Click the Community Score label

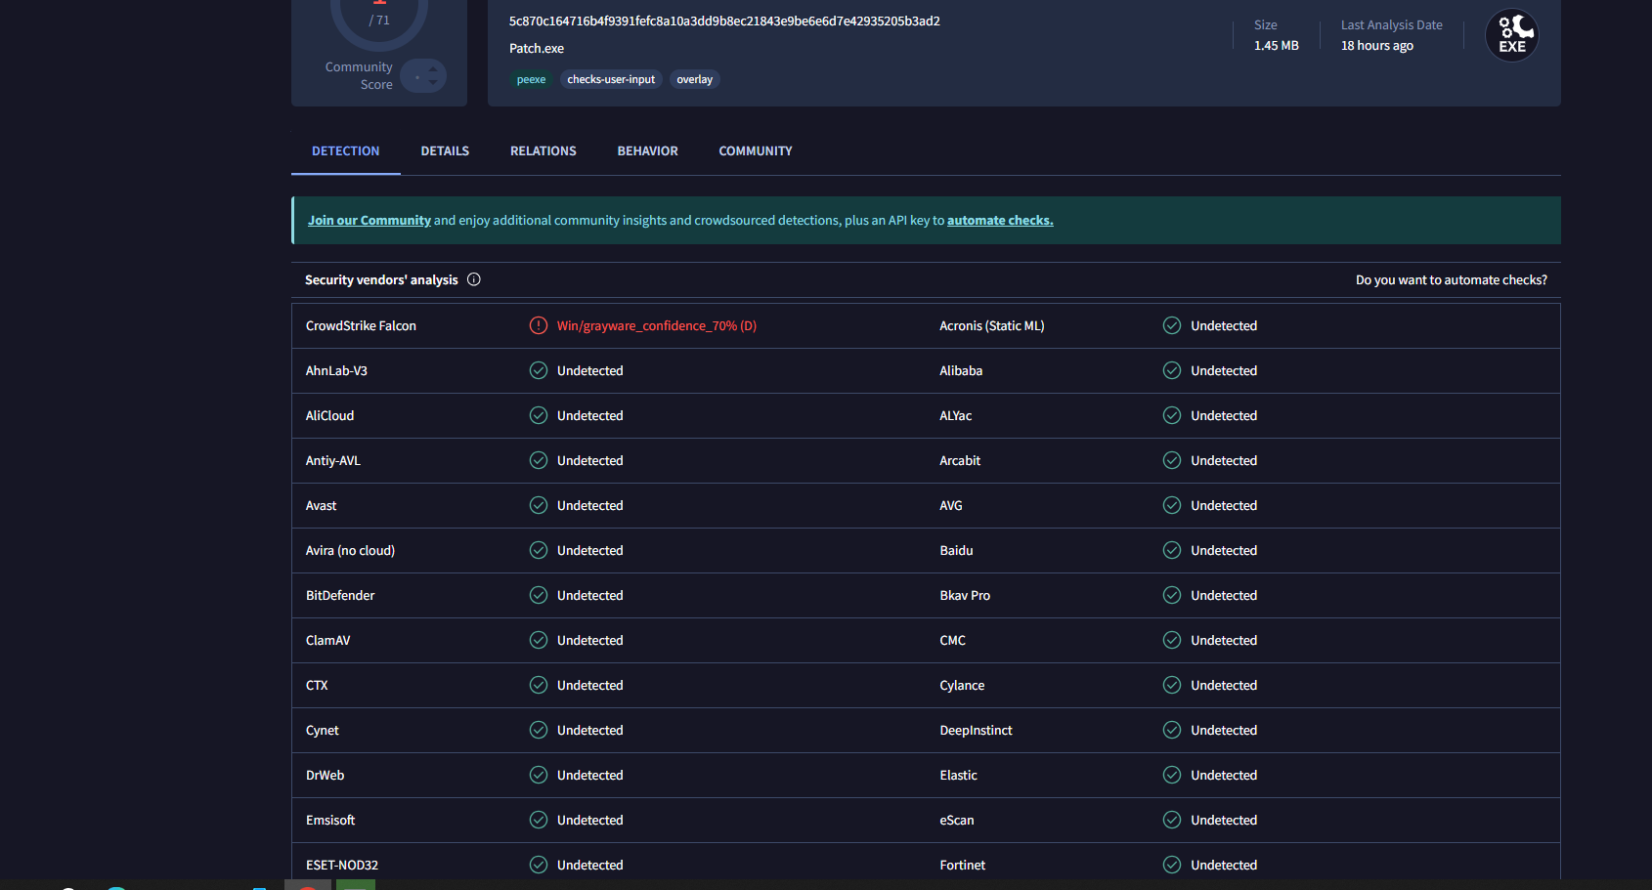coord(359,76)
